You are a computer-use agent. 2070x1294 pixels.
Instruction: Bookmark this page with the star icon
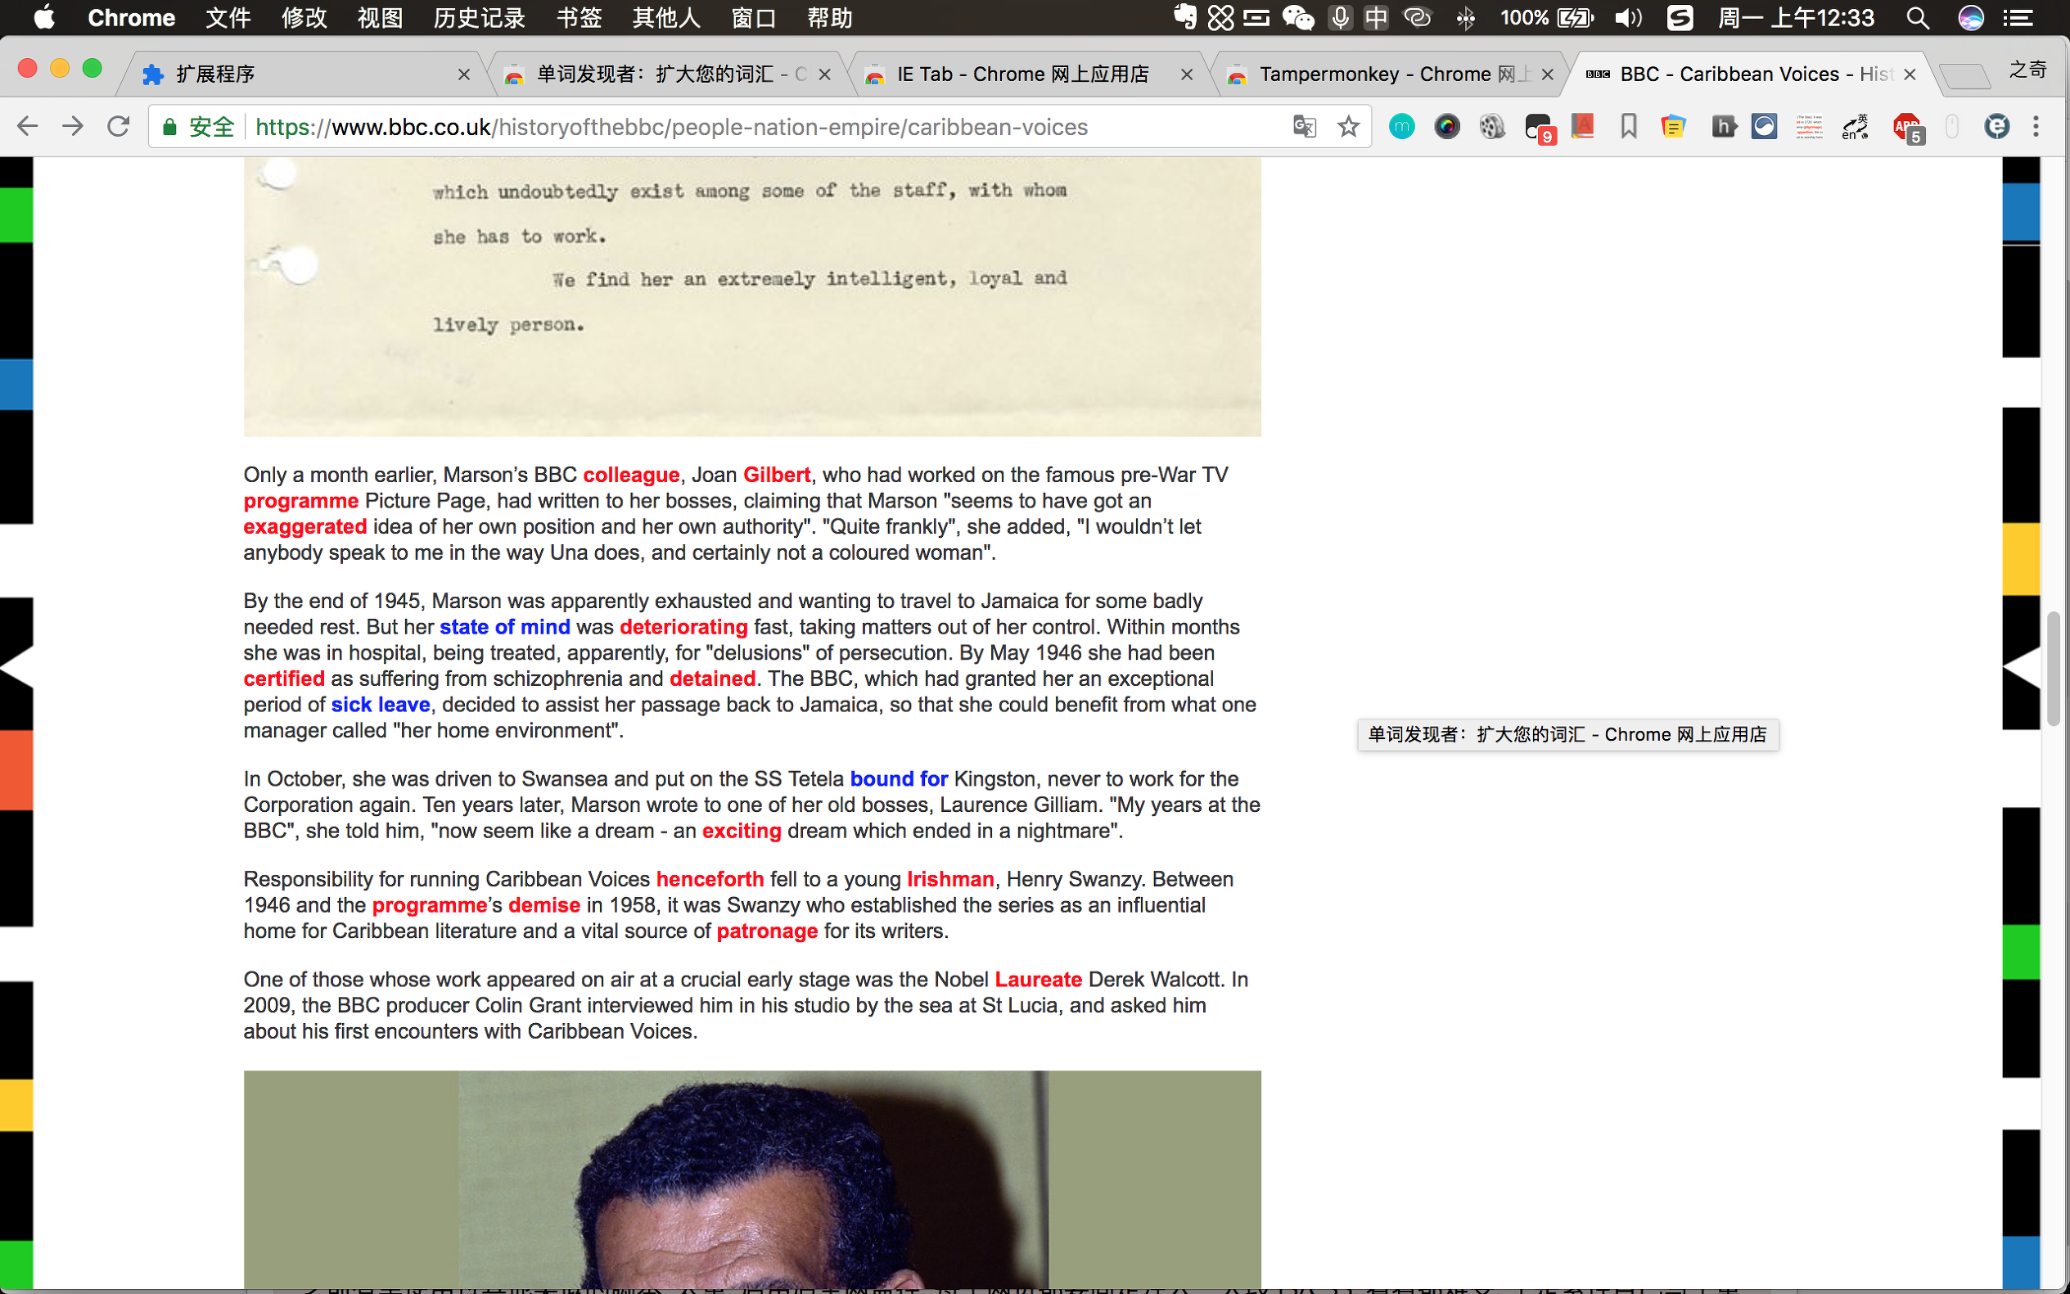coord(1349,127)
